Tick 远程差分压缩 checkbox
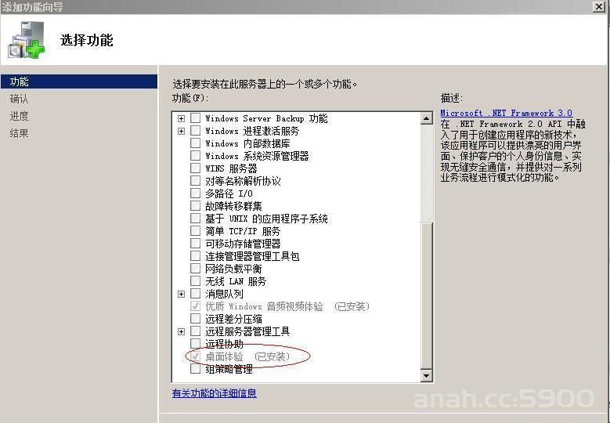This screenshot has height=423, width=610. click(195, 319)
